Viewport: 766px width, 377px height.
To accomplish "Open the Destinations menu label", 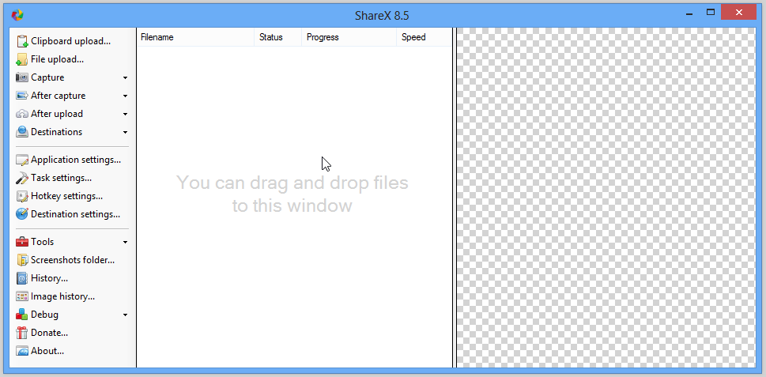I will tap(57, 132).
